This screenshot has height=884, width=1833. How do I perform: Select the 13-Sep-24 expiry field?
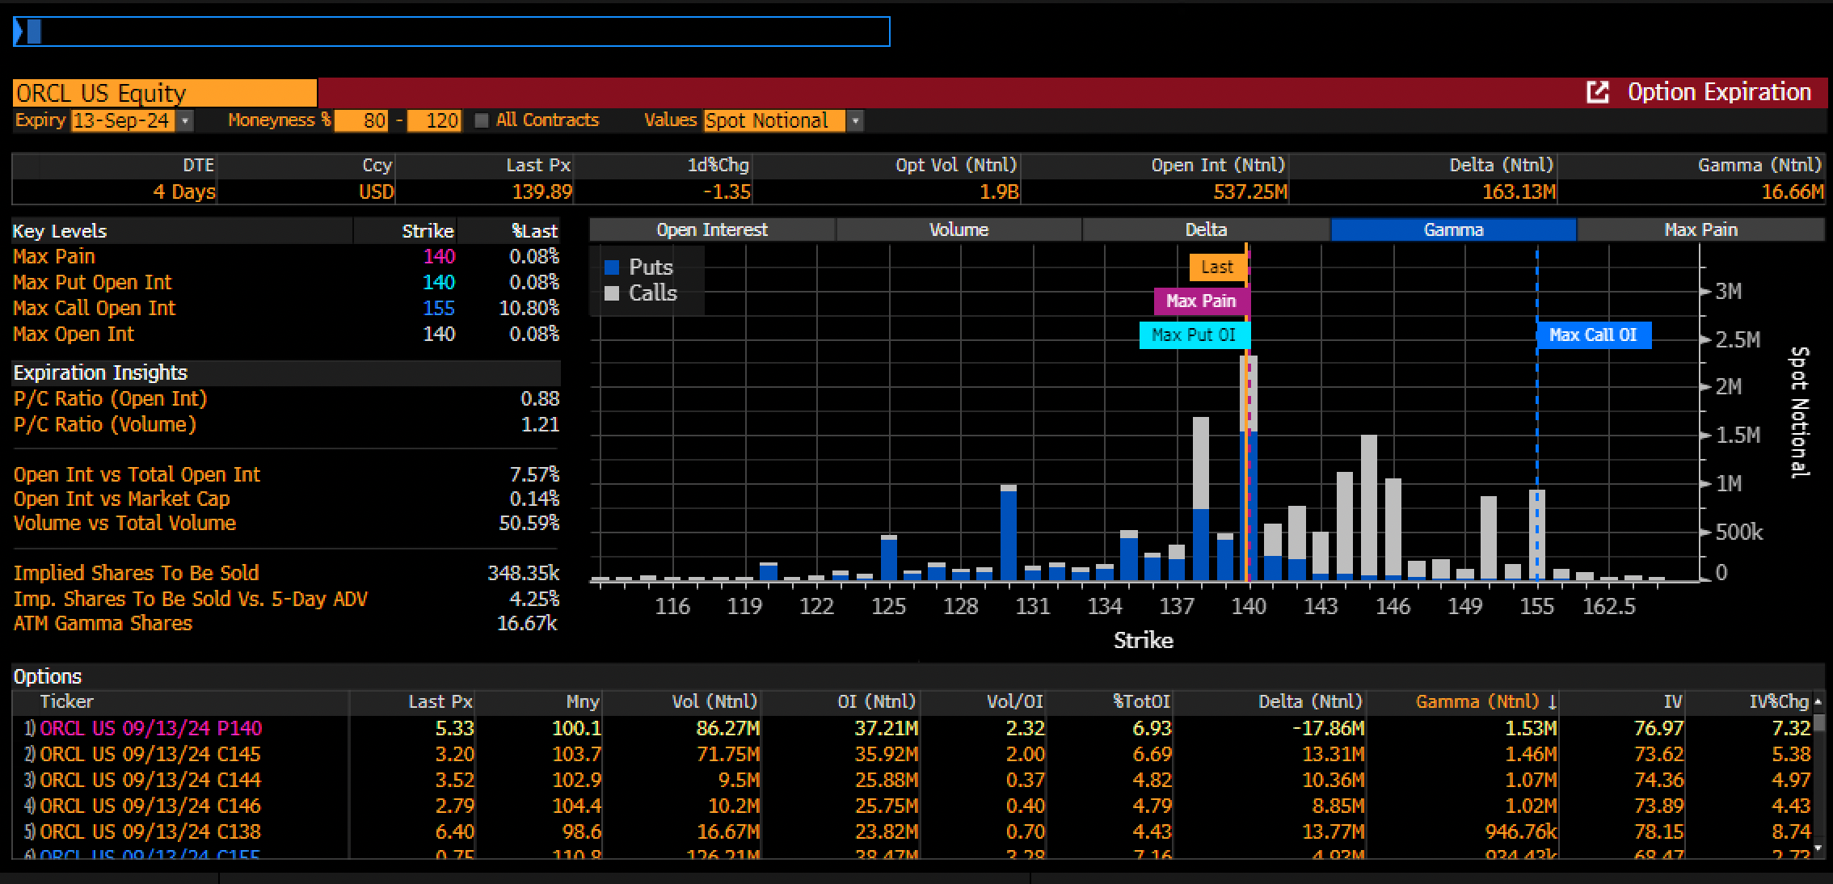click(124, 121)
